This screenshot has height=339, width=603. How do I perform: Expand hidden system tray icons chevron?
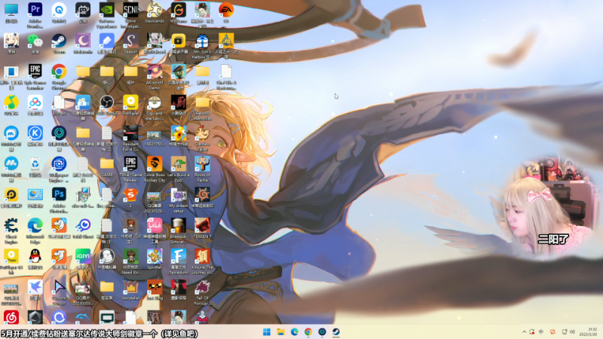[x=524, y=331]
